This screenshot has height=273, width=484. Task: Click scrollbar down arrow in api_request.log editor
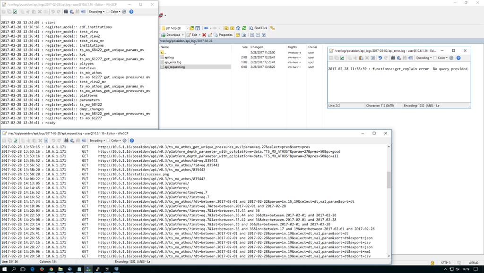click(x=389, y=256)
